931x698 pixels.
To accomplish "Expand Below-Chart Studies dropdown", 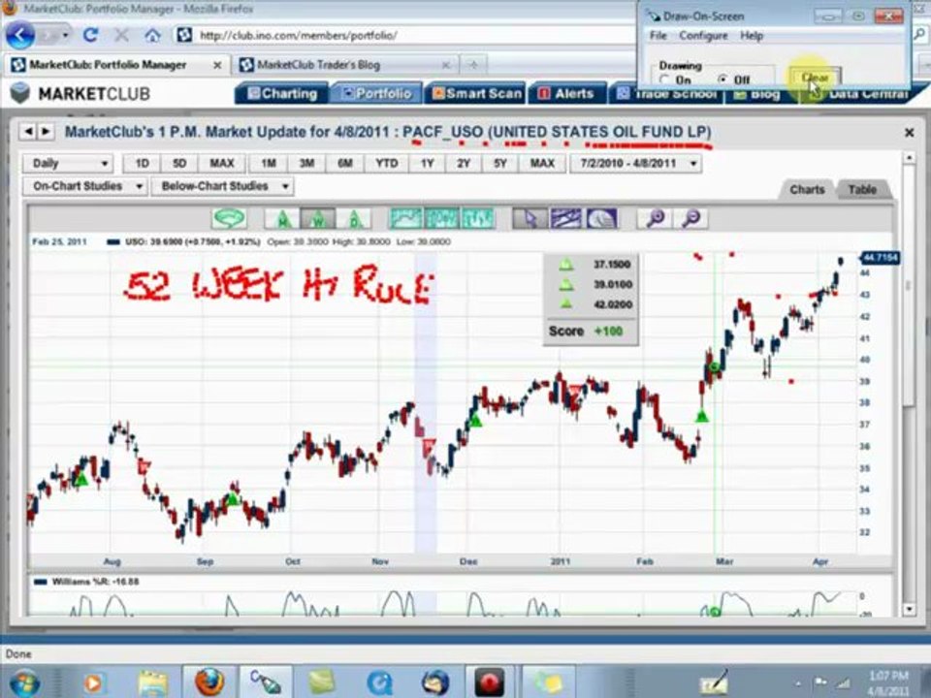I will tap(223, 186).
